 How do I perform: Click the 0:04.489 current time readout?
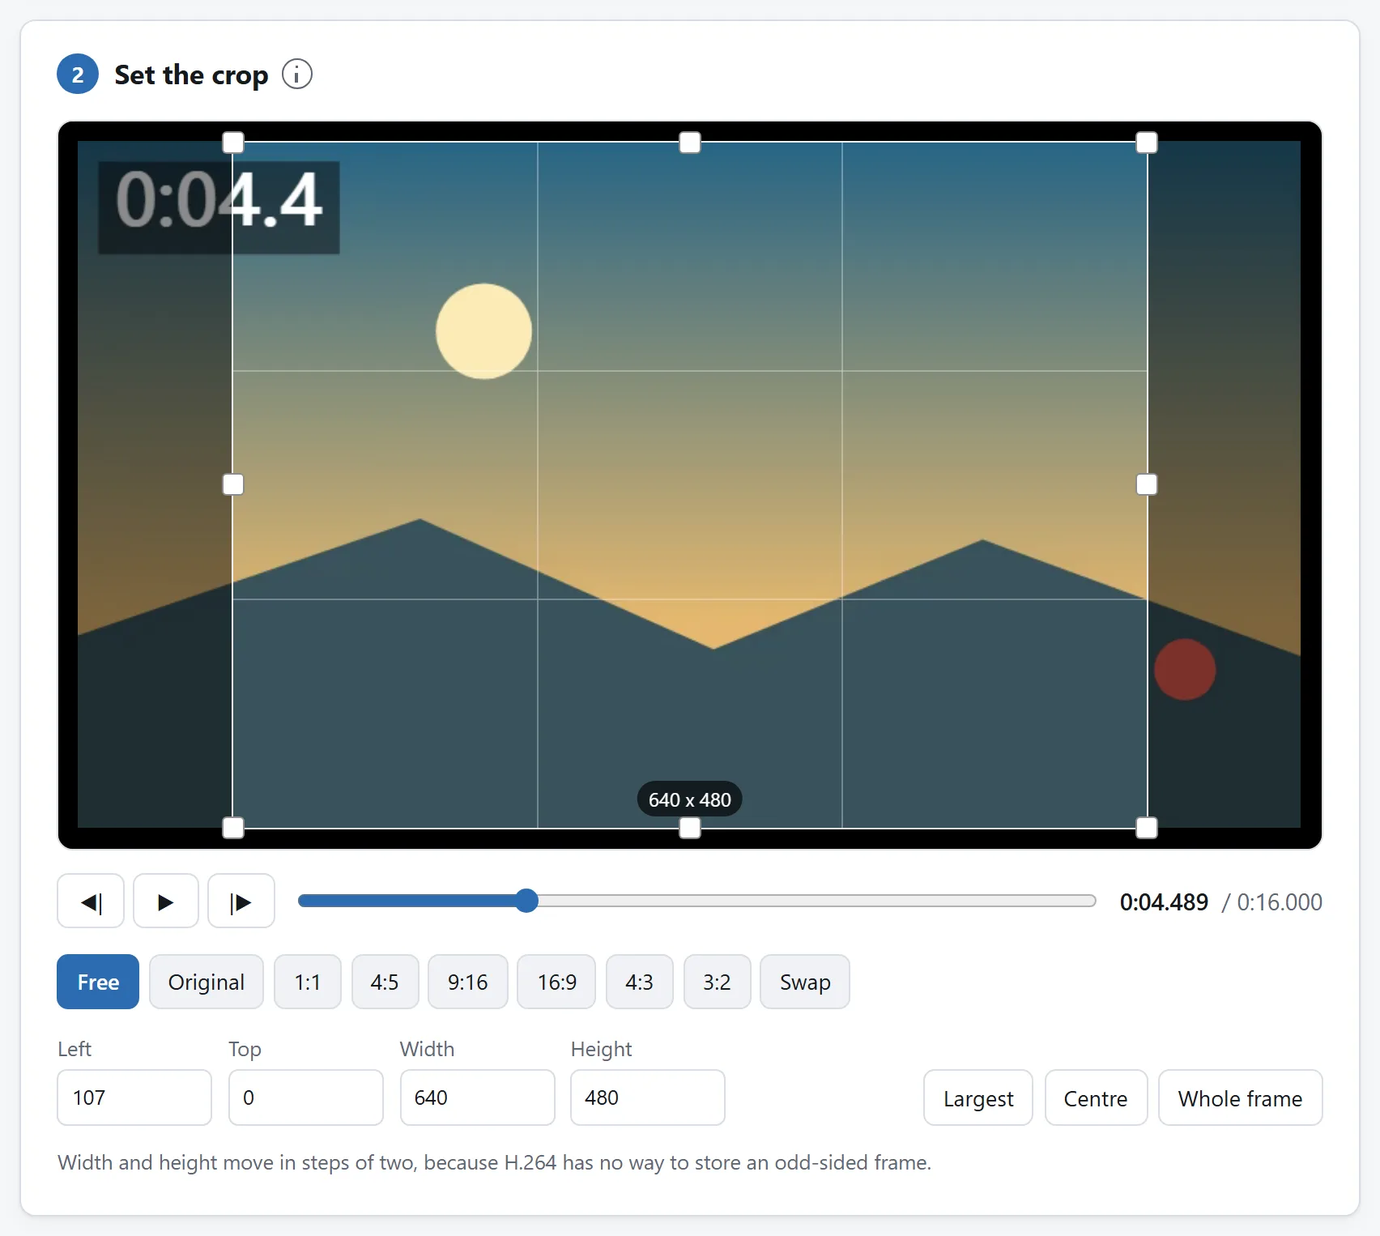pos(1164,901)
